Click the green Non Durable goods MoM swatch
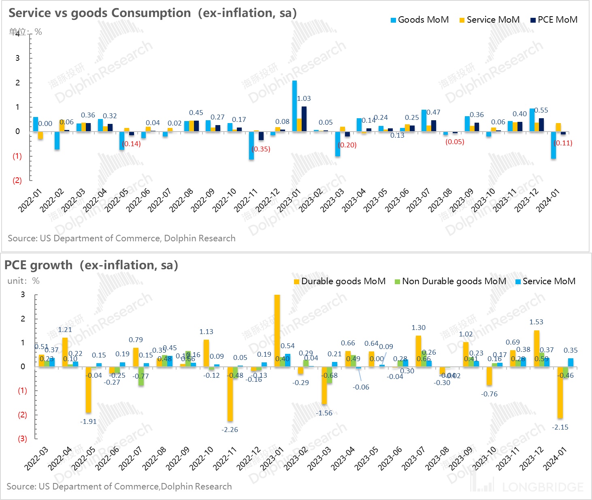Screen dimensions: 592x500 [x=397, y=282]
